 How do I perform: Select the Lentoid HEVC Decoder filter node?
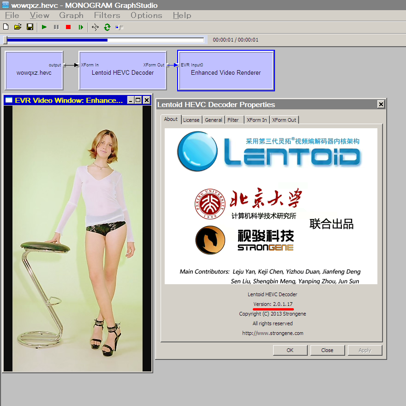123,71
